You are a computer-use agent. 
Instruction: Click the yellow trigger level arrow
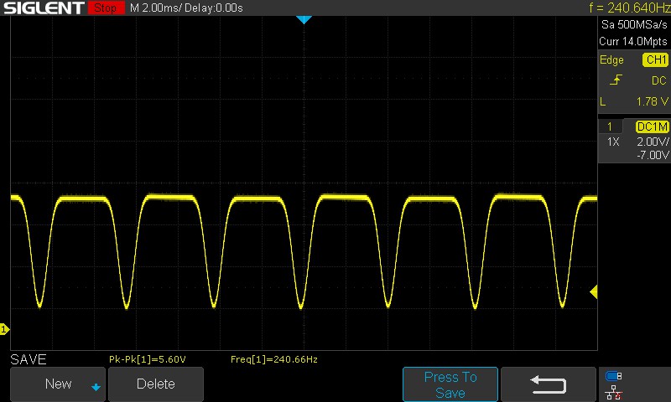click(x=593, y=291)
